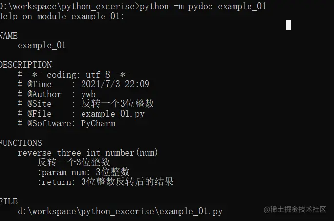Click the '@Software: PyCharm' line

pyautogui.click(x=66, y=123)
